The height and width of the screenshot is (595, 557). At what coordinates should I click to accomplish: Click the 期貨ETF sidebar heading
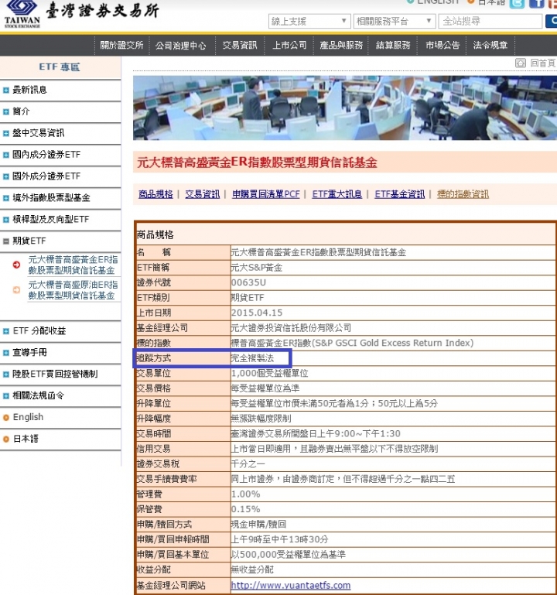click(29, 241)
